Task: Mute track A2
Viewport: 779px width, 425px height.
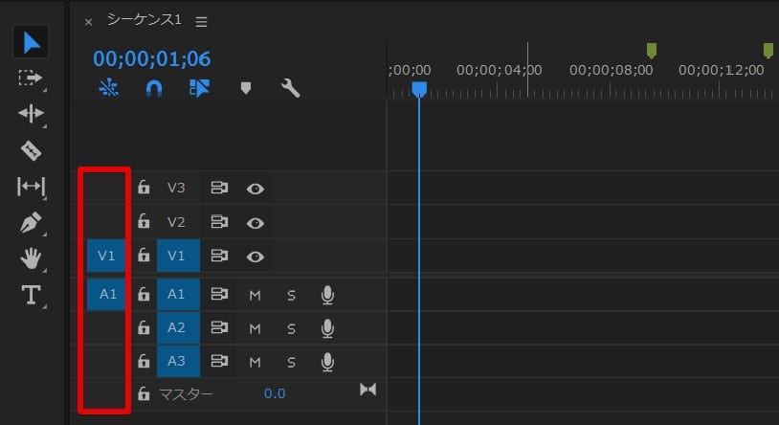Action: pyautogui.click(x=255, y=329)
